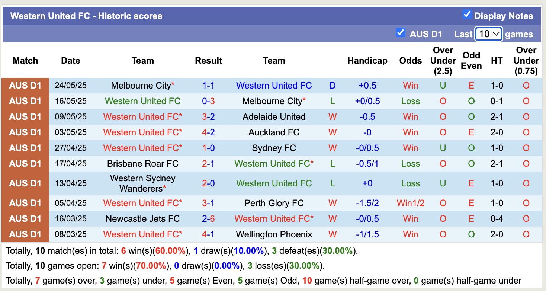Image resolution: width=546 pixels, height=291 pixels.
Task: Click the Wellington Phoenix team link
Action: 274,234
